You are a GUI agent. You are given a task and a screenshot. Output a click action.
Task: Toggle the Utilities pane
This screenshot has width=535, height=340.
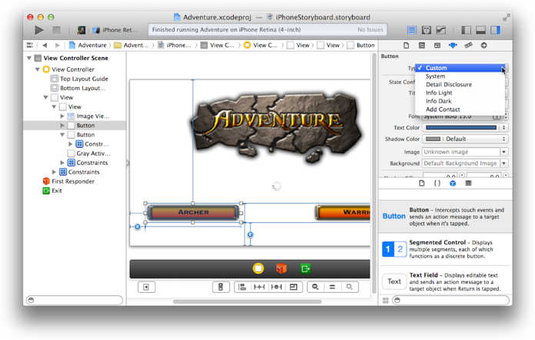point(495,30)
